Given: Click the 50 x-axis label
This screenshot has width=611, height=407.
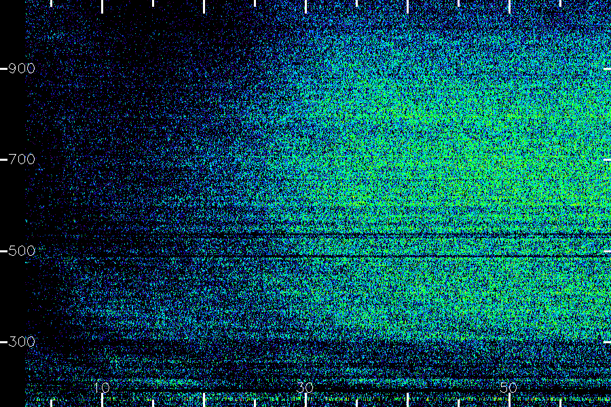Looking at the screenshot, I should (508, 387).
